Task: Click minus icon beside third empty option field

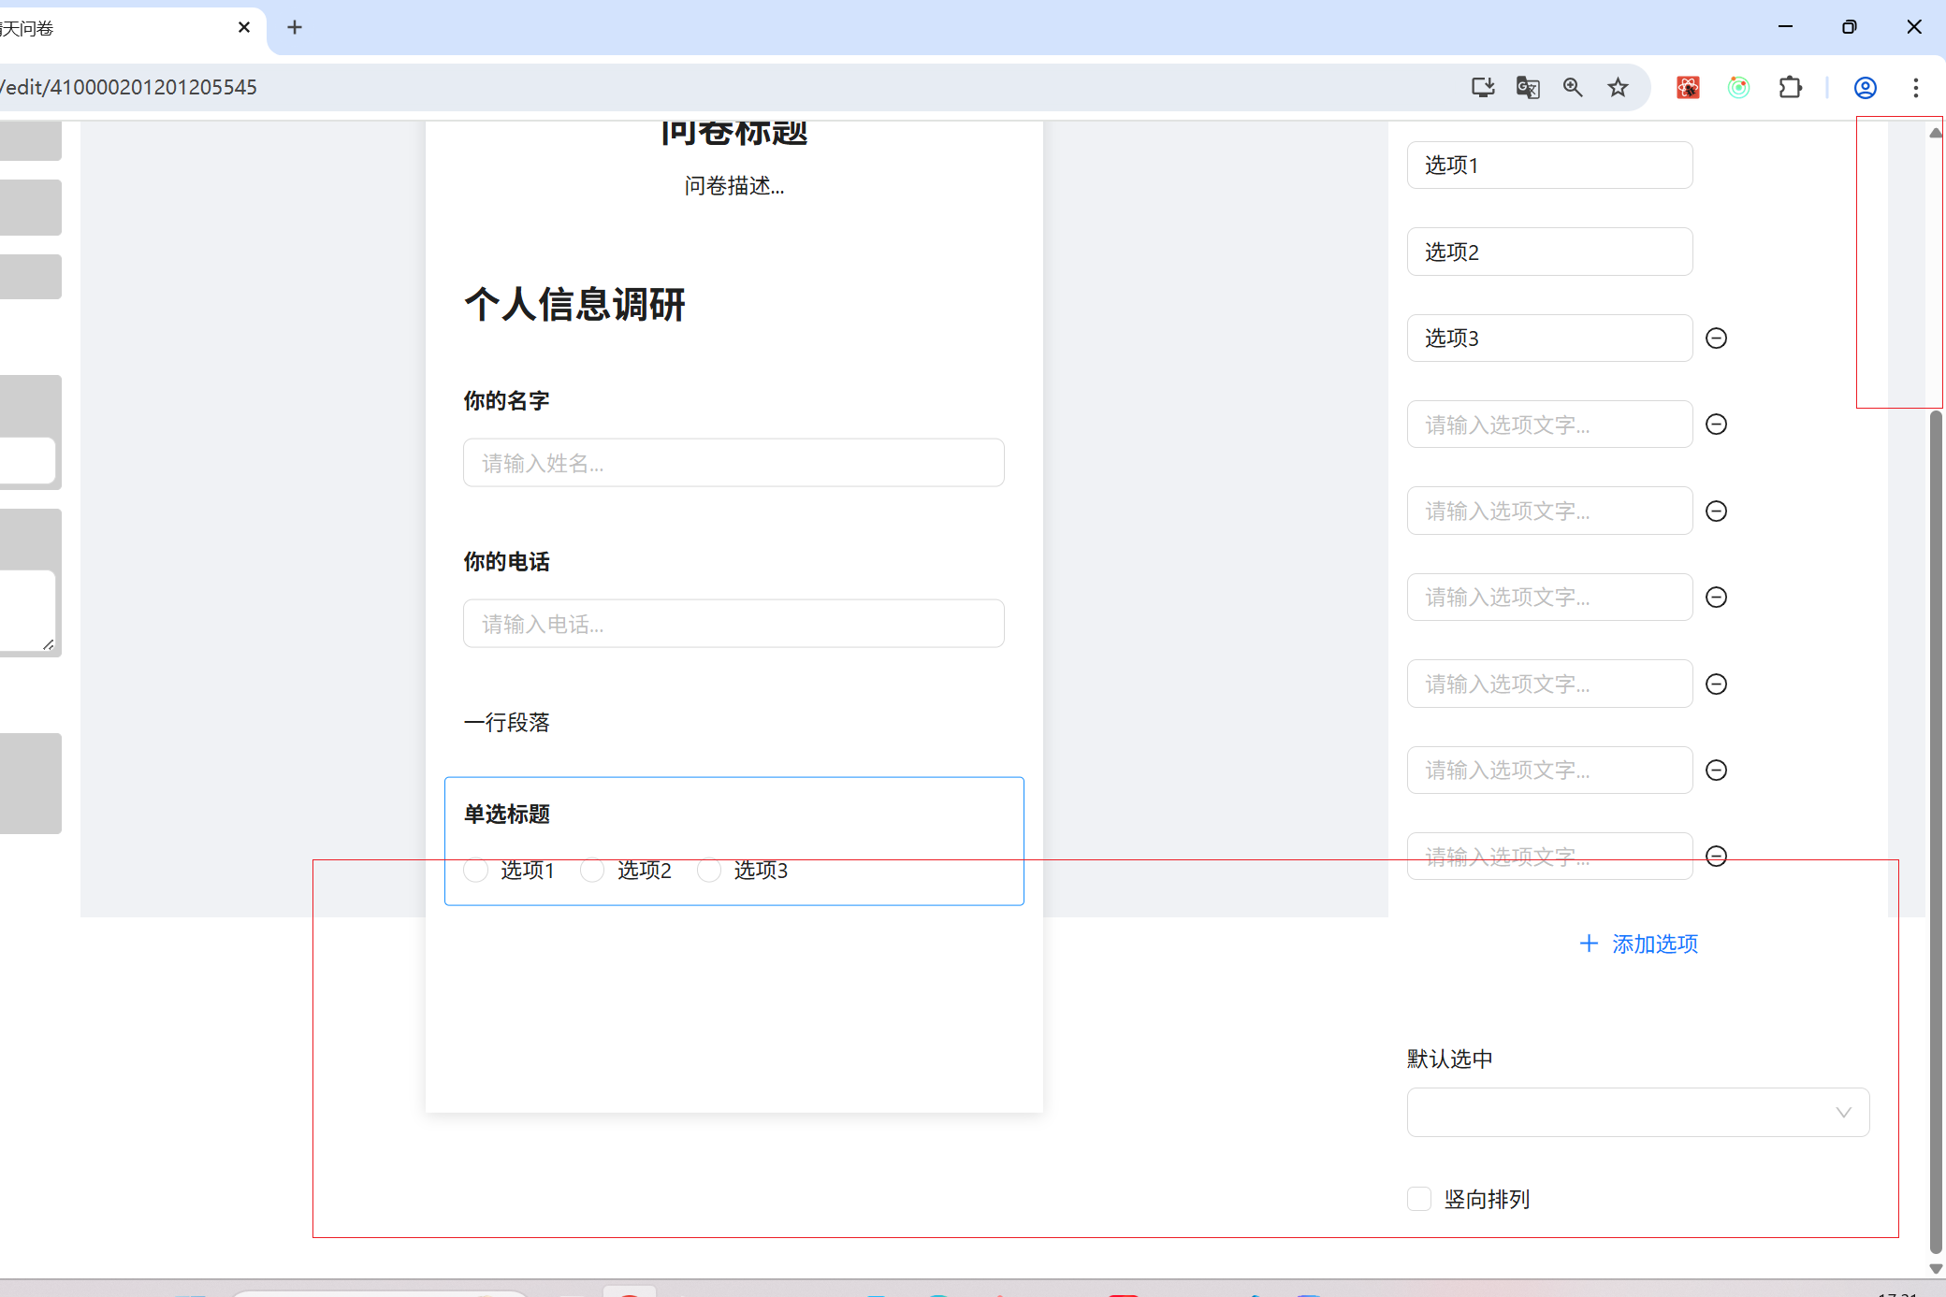Action: click(1716, 597)
